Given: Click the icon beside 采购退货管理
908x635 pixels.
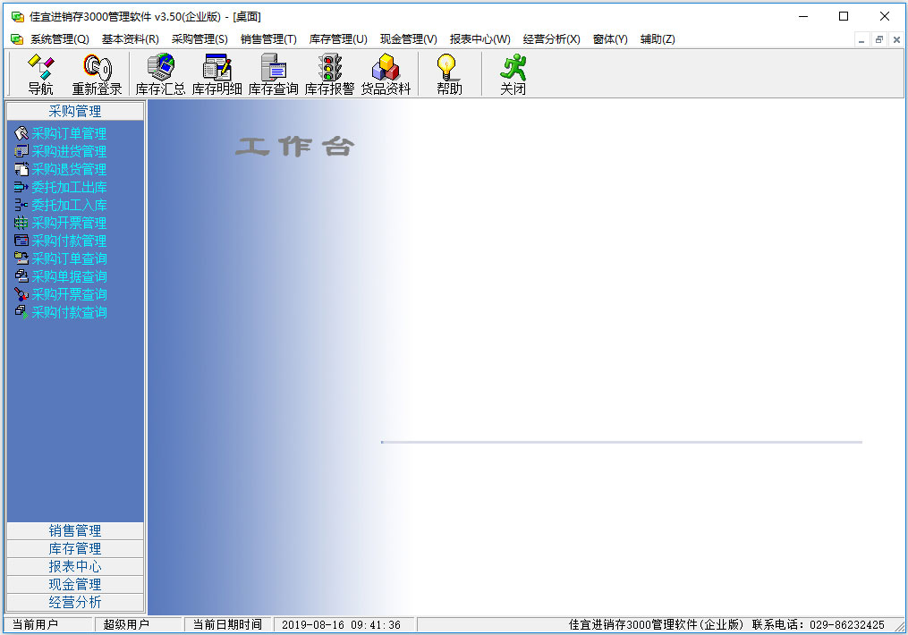Looking at the screenshot, I should (21, 170).
